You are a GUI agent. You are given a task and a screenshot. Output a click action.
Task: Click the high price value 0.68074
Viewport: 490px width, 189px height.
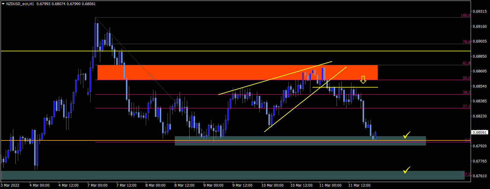click(58, 4)
